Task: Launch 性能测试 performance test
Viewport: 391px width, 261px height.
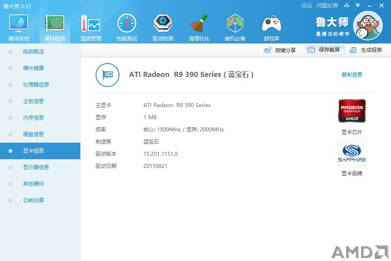Action: [x=127, y=27]
